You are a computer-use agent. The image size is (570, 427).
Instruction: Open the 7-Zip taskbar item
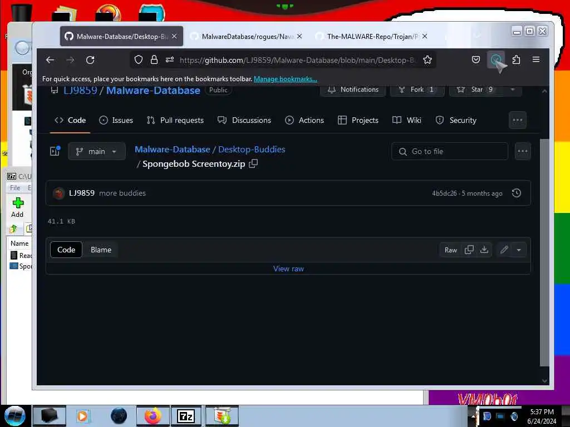[186, 416]
